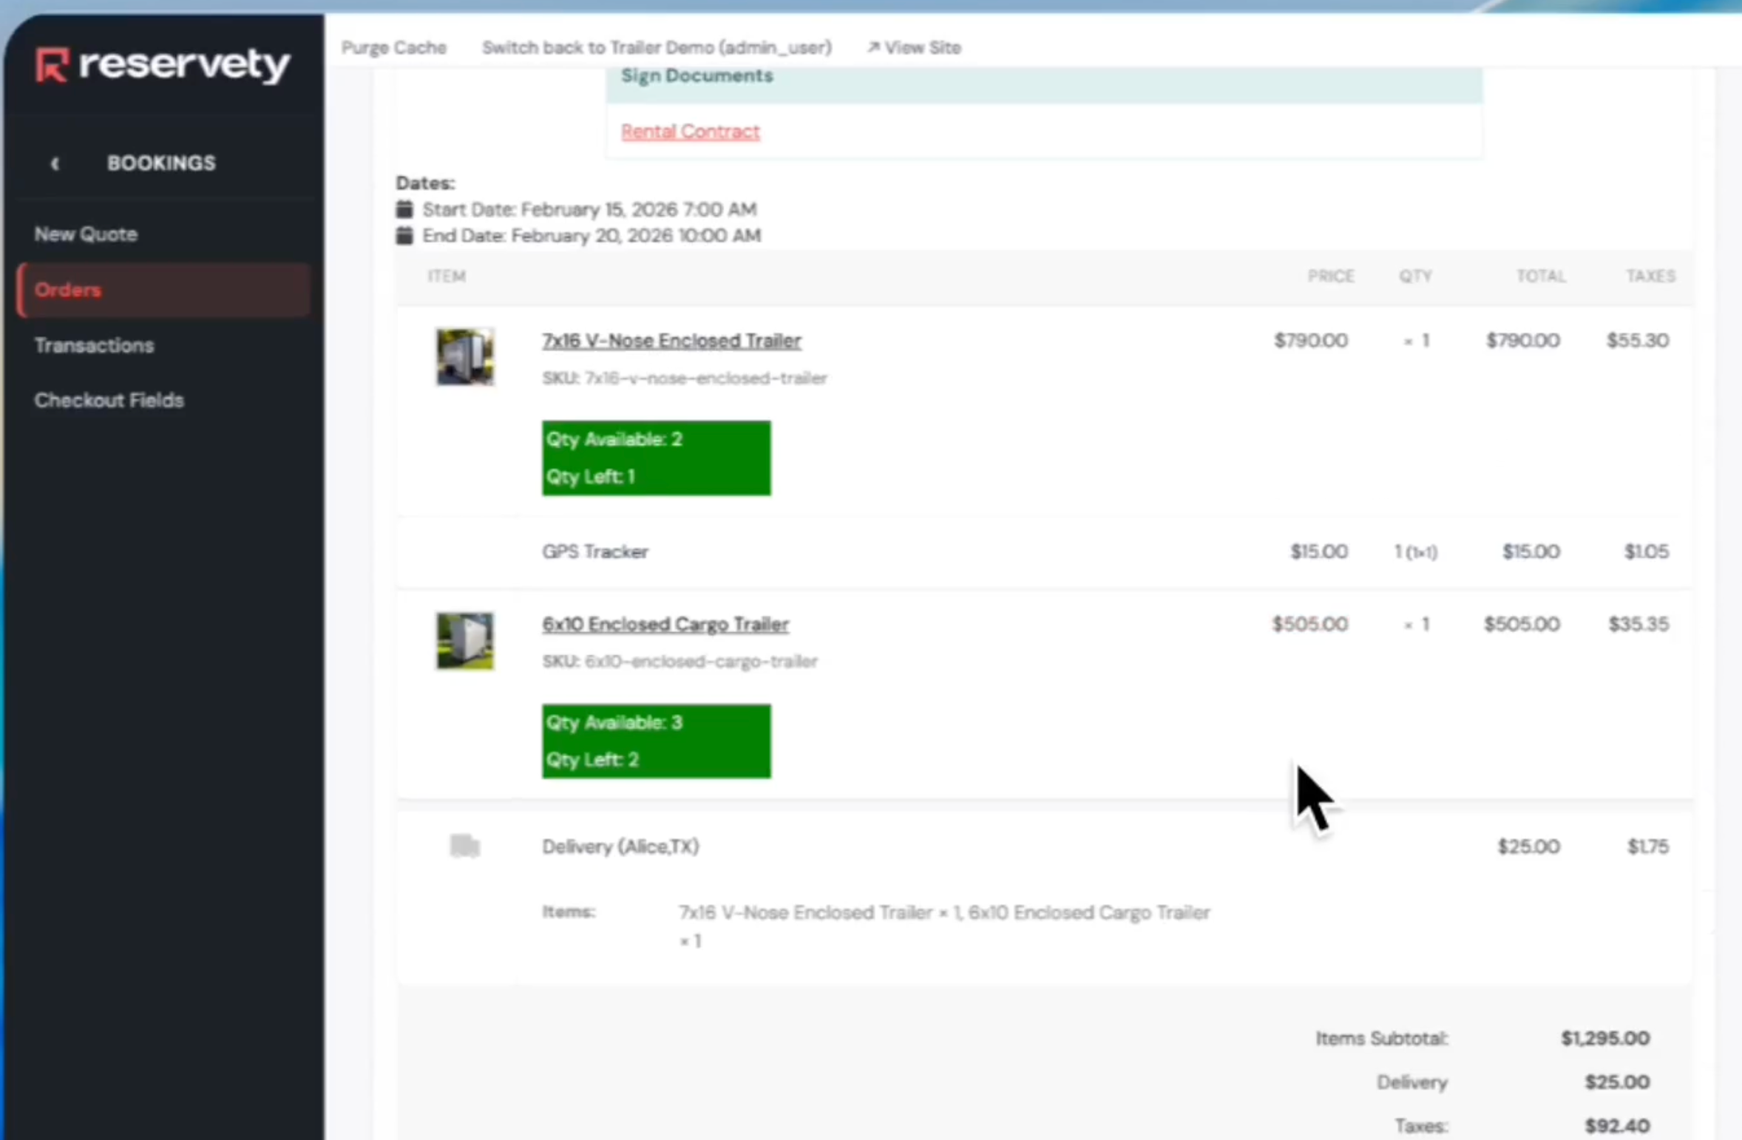Open 6x10 Enclosed Cargo Trailer link

click(665, 624)
